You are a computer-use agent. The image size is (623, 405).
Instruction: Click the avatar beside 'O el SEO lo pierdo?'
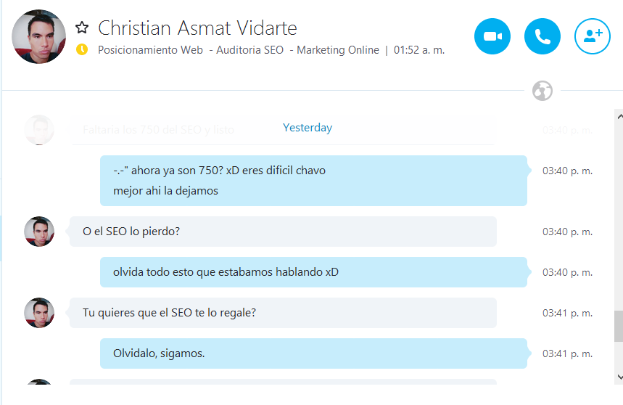tap(39, 232)
